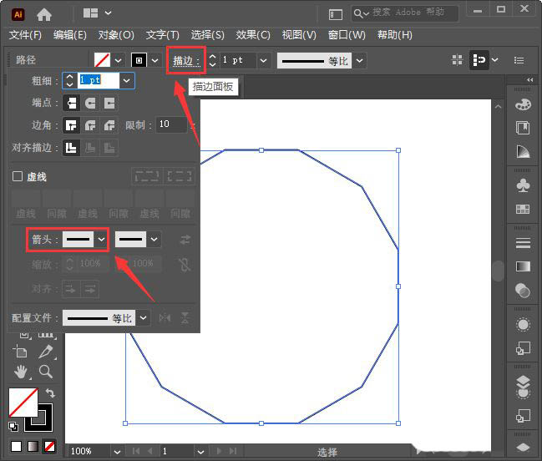Select the Zoom magnifier tool
The width and height of the screenshot is (542, 461).
(46, 371)
